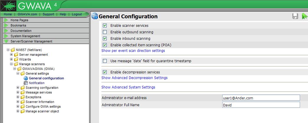Click the Bookmarks green arrow icon
Viewport: 308px width, 123px height.
click(6, 25)
